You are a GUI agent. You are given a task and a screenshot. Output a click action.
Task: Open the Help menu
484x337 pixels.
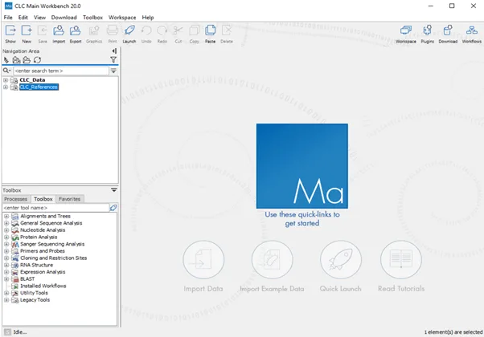[148, 18]
